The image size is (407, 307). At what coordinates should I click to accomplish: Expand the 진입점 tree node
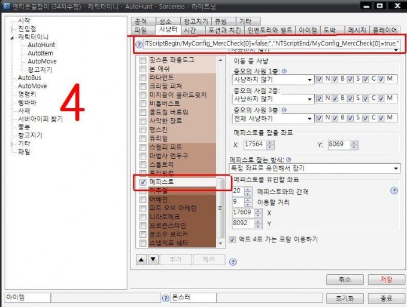(x=12, y=29)
